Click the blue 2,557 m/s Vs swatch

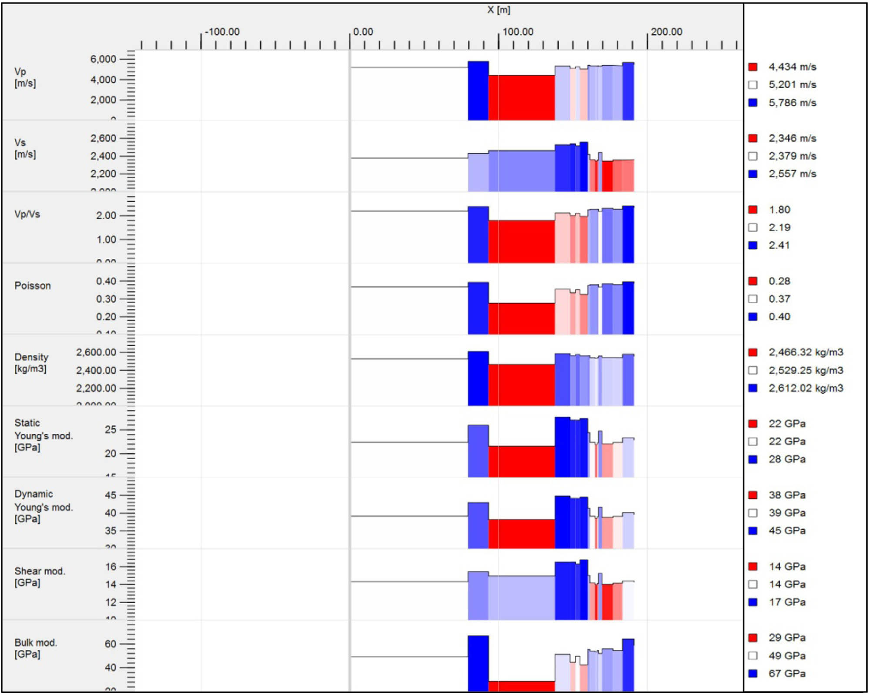(753, 174)
